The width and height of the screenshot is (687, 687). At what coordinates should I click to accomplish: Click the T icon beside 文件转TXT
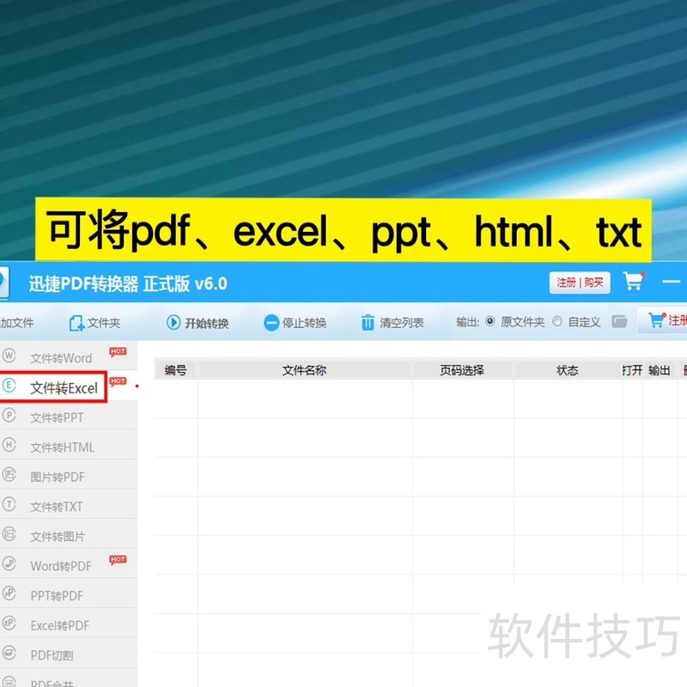(9, 504)
